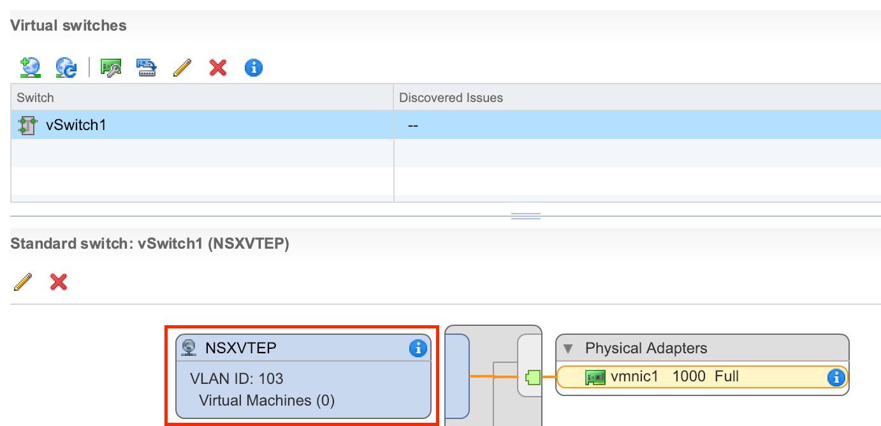Image resolution: width=881 pixels, height=426 pixels.
Task: Click the panel splitter handle between sections
Action: point(526,216)
